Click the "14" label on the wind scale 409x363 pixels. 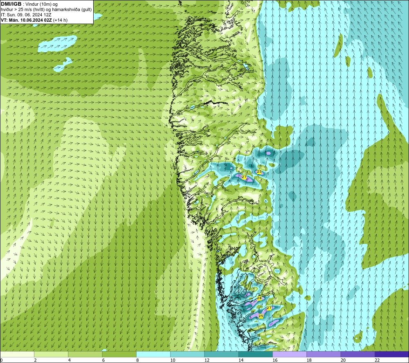[241, 361]
